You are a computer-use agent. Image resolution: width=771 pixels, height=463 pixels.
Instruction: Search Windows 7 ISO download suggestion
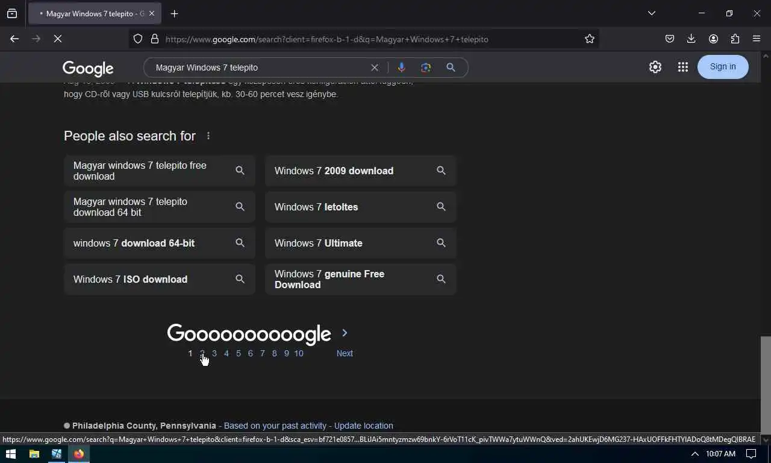[160, 279]
